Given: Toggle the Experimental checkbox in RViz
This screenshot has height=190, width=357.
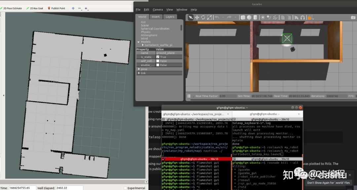Looking at the screenshot, I should click(125, 188).
